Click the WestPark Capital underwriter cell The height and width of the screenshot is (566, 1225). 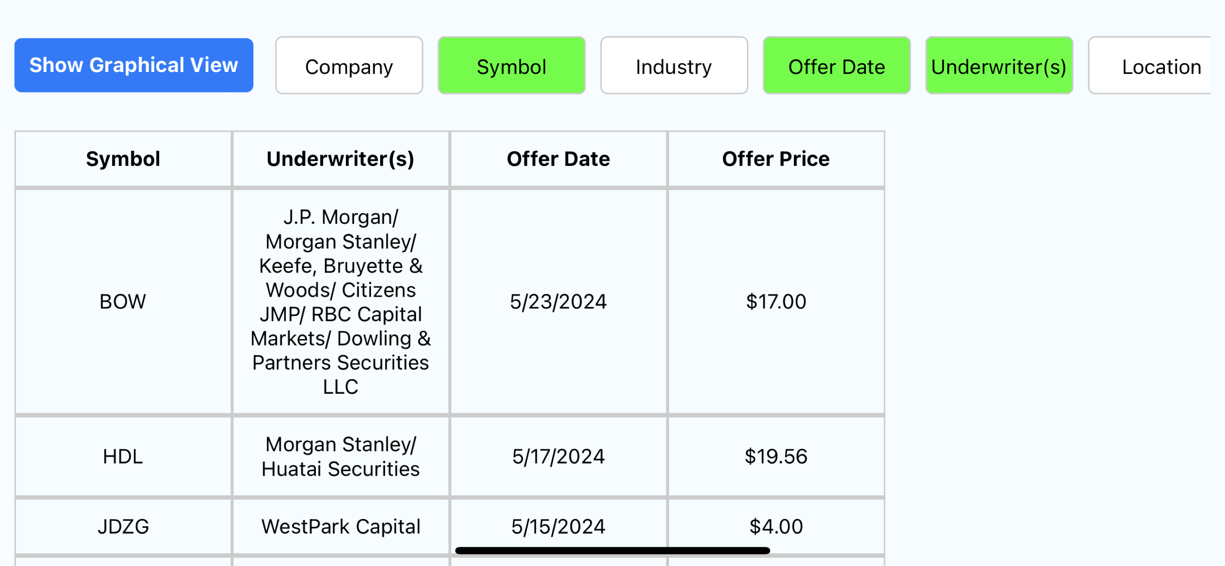[x=340, y=526]
